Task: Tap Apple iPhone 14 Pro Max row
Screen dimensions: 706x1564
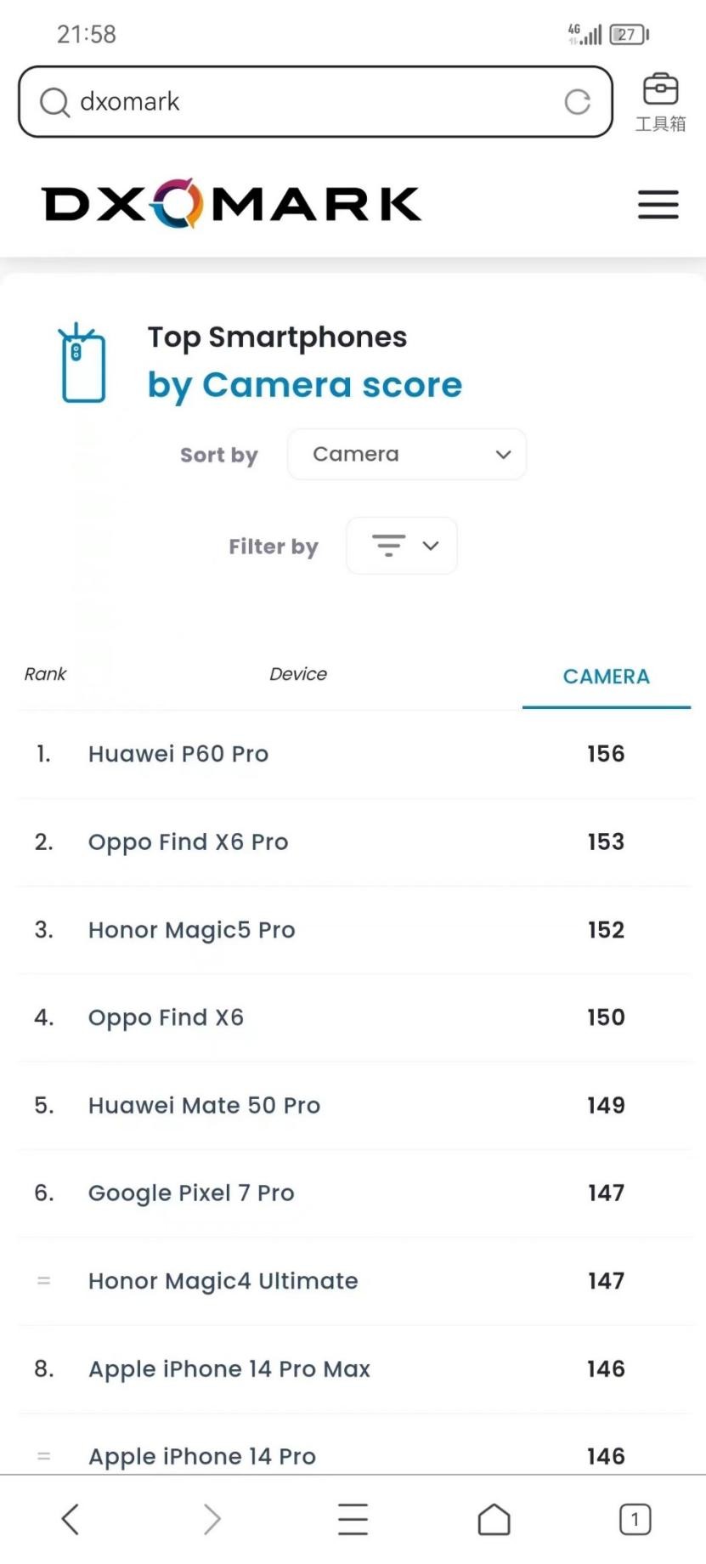Action: (229, 1369)
